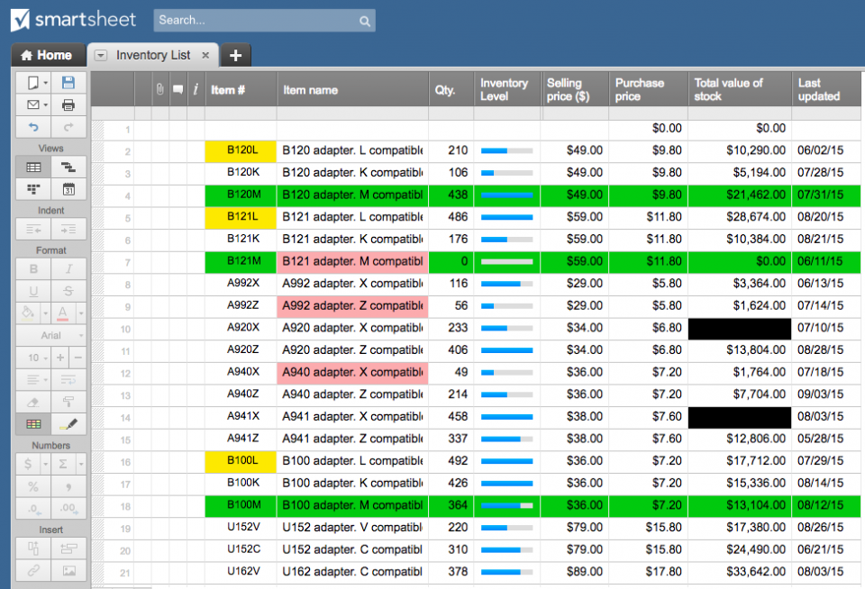
Task: Open the Calendar view
Action: pyautogui.click(x=68, y=188)
